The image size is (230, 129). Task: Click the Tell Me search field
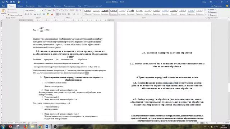click(x=93, y=6)
